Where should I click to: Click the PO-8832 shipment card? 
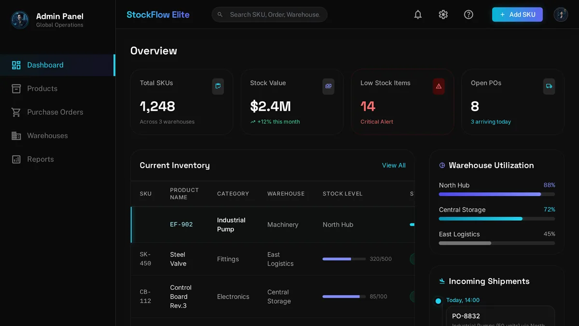[x=500, y=316]
